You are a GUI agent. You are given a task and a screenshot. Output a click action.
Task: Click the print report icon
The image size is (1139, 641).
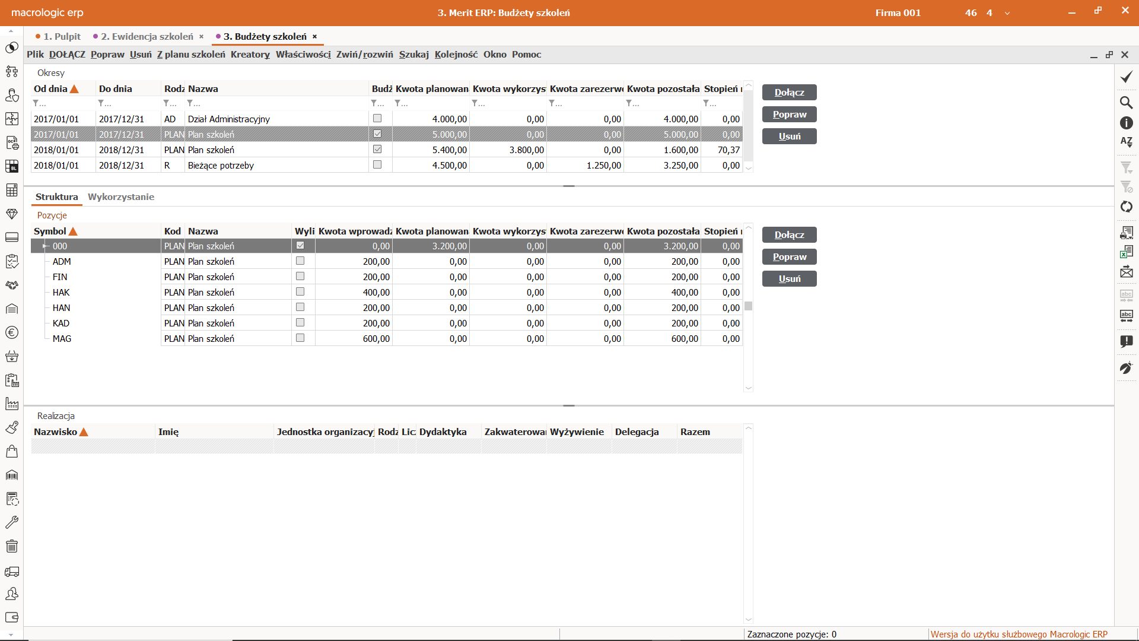(1126, 233)
